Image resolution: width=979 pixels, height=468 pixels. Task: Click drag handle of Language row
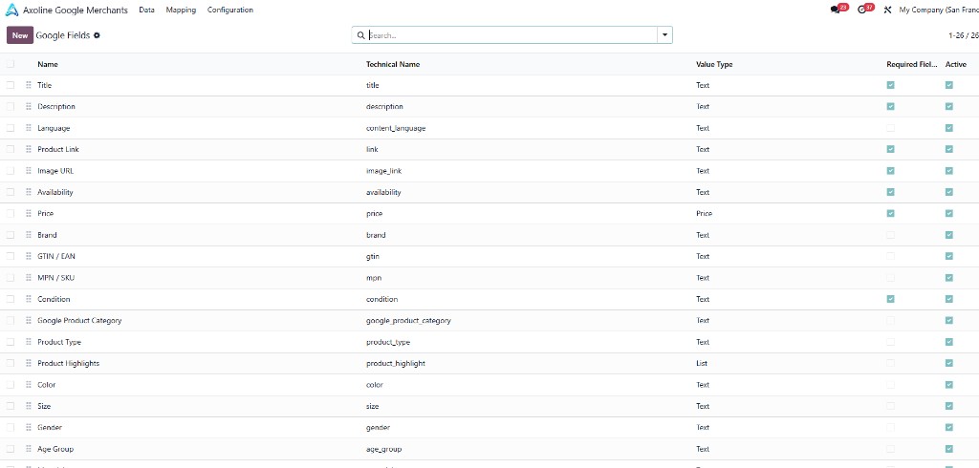tap(29, 128)
